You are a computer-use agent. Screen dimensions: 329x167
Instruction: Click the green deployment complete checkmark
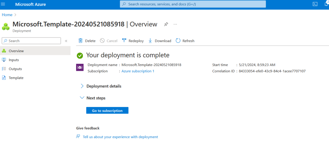pyautogui.click(x=80, y=55)
